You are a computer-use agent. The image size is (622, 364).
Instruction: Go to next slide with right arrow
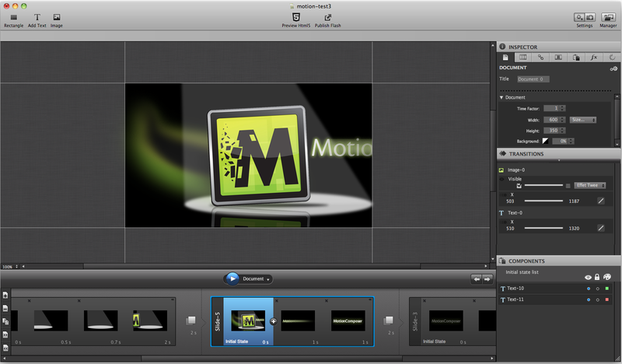click(x=487, y=279)
